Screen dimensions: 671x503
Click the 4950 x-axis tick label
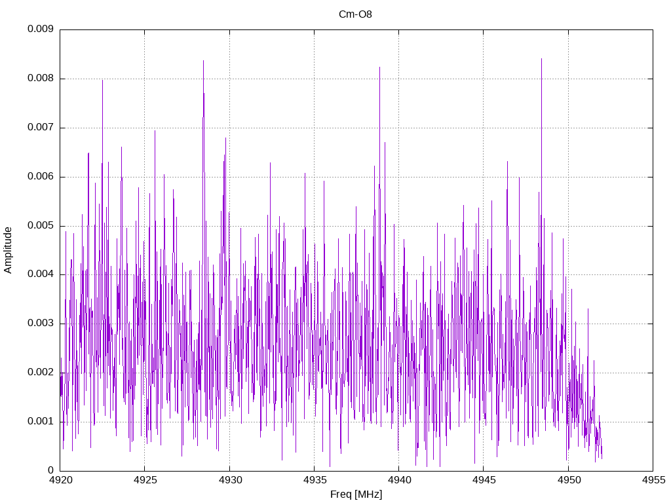(569, 480)
